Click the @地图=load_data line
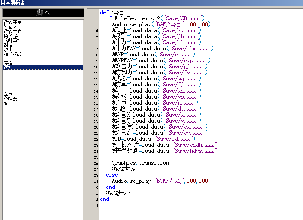 point(156,109)
